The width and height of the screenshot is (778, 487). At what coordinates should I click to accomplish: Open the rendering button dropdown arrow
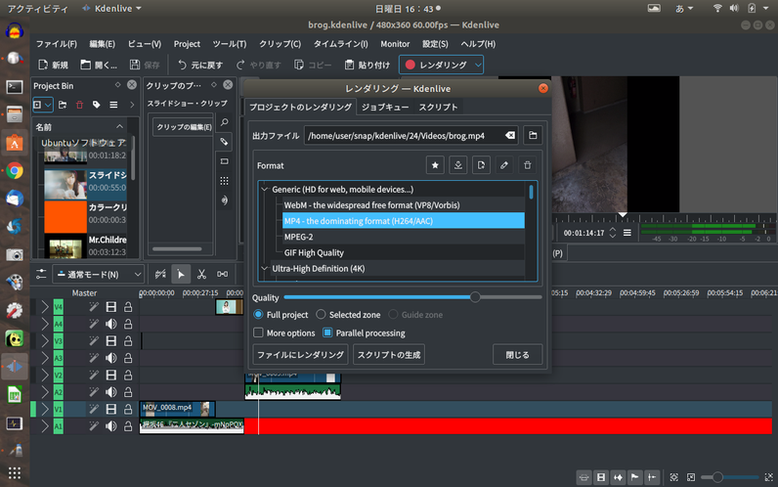477,65
